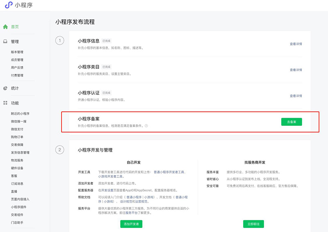Click the 功能 grid icon in sidebar
The height and width of the screenshot is (232, 328).
(x=5, y=103)
